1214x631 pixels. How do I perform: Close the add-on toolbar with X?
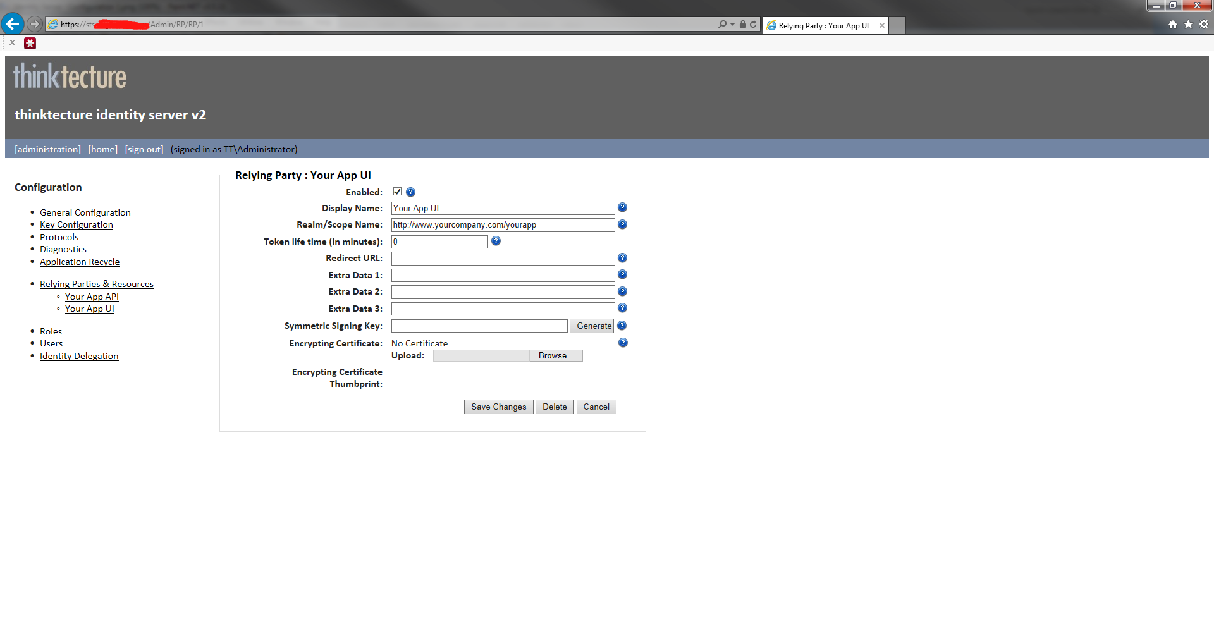pyautogui.click(x=12, y=42)
